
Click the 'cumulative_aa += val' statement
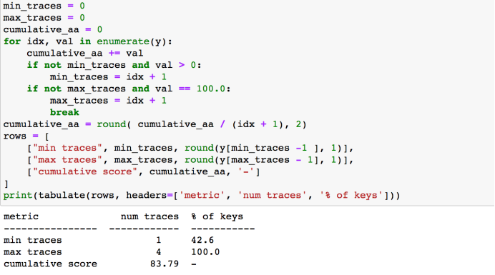84,54
